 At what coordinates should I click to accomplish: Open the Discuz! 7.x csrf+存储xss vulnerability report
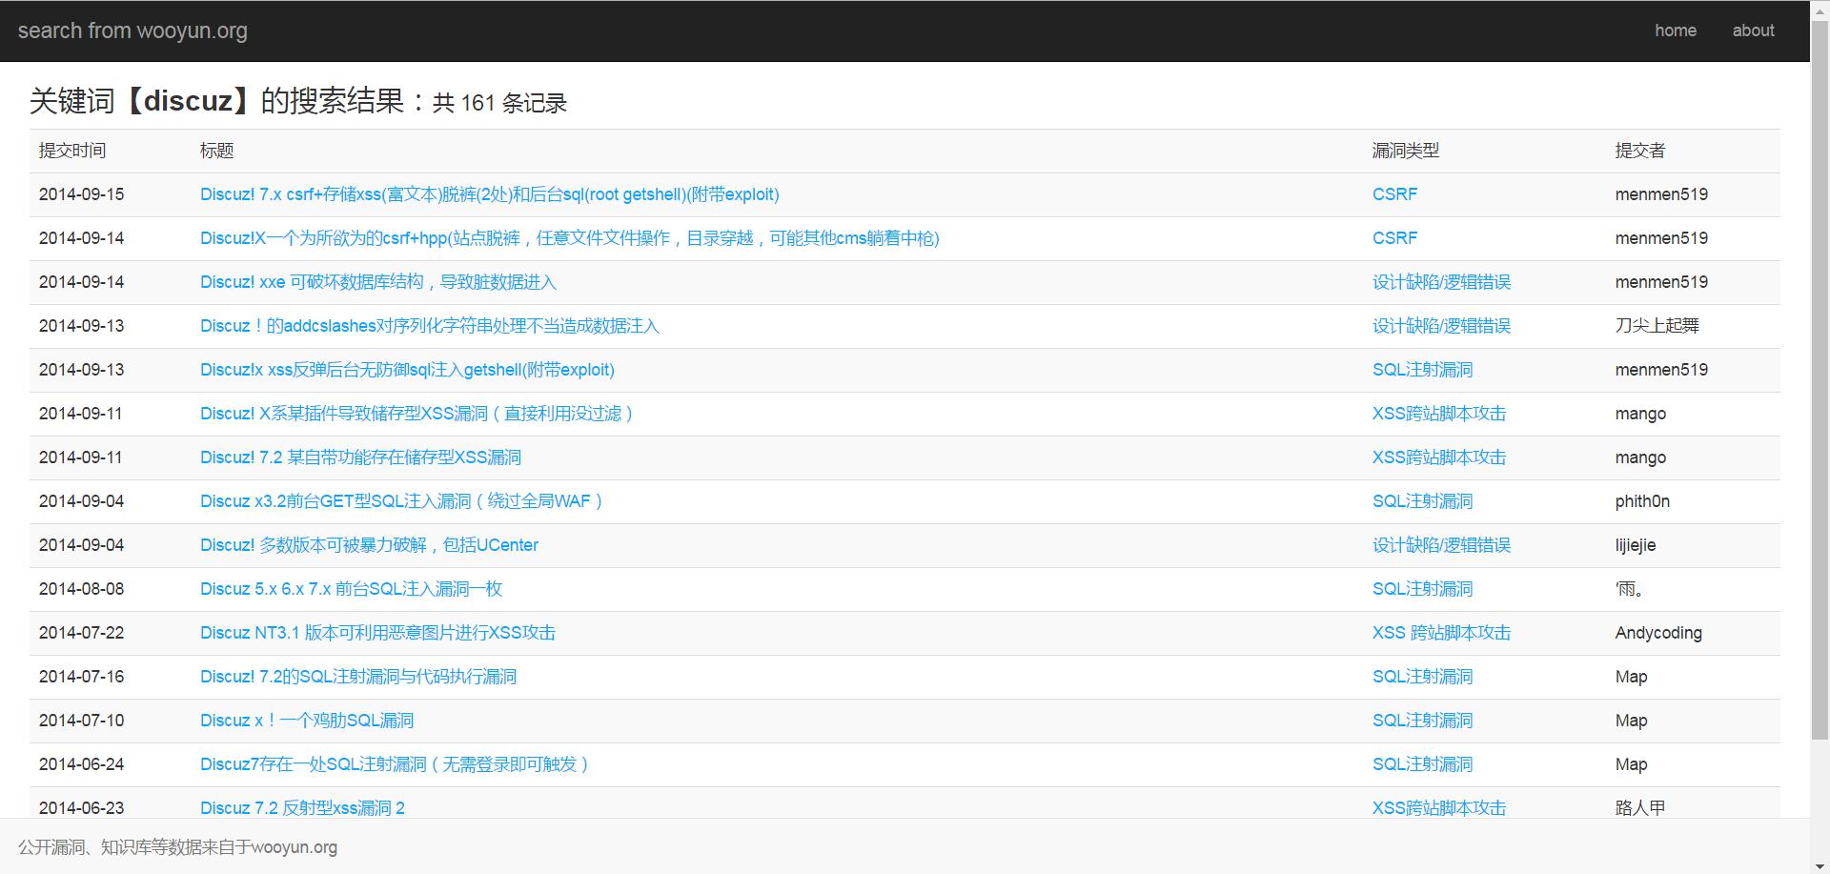[x=489, y=194]
